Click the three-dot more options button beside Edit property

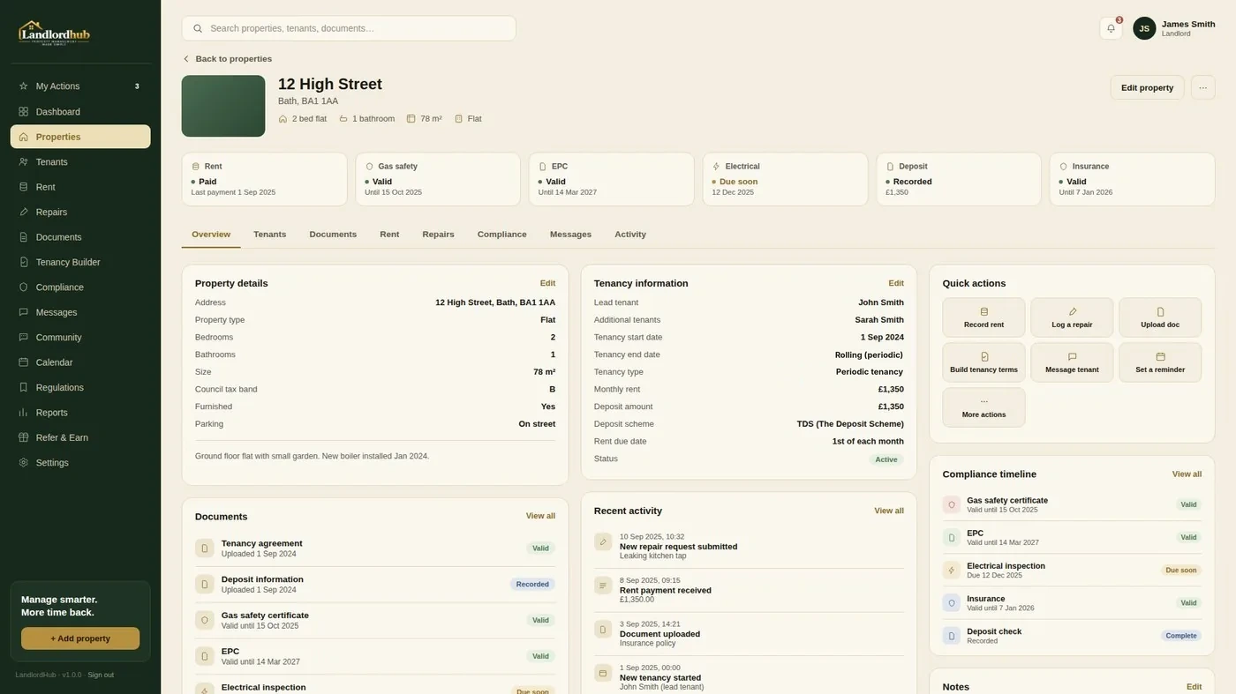click(x=1202, y=87)
